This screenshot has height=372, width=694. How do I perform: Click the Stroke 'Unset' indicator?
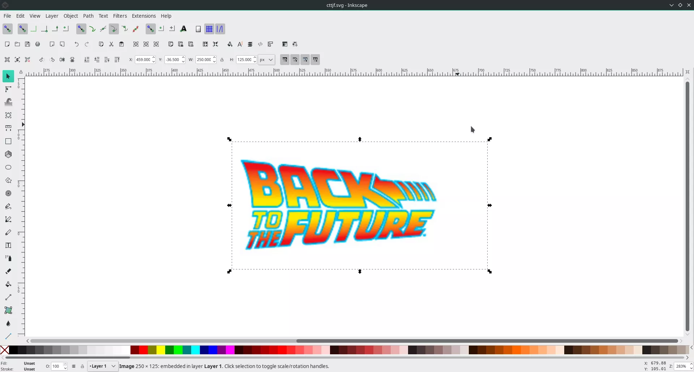(x=29, y=369)
